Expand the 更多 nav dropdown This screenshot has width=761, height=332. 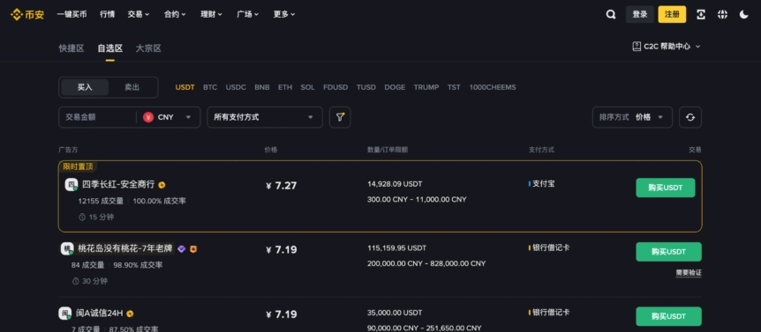pyautogui.click(x=284, y=14)
